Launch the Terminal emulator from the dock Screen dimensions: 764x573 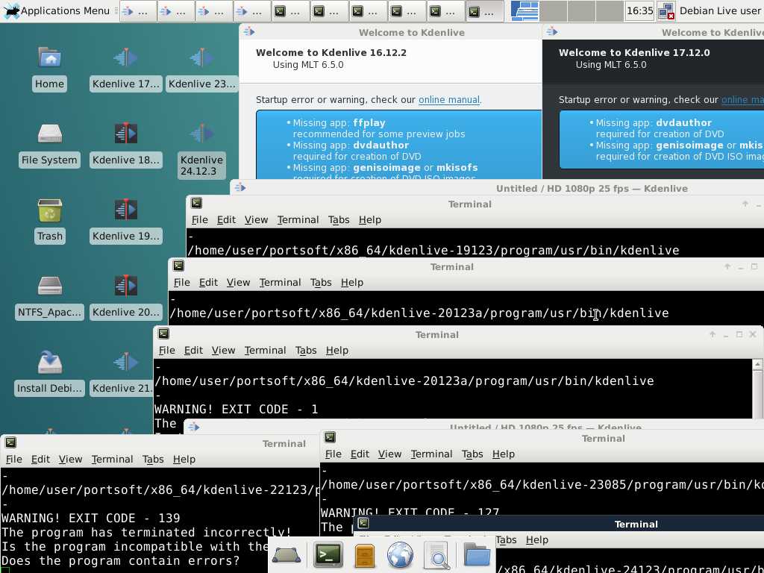pos(328,555)
